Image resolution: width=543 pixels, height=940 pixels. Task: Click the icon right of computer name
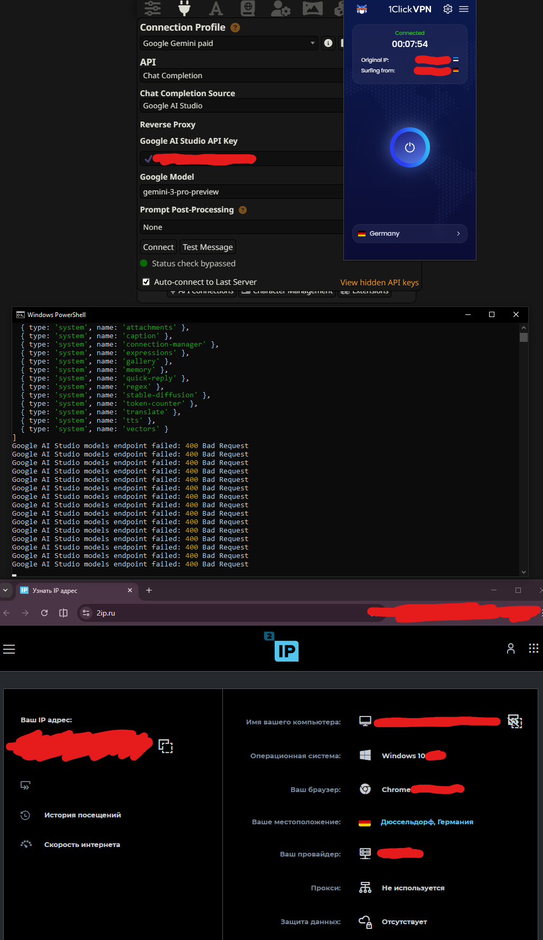(x=514, y=721)
